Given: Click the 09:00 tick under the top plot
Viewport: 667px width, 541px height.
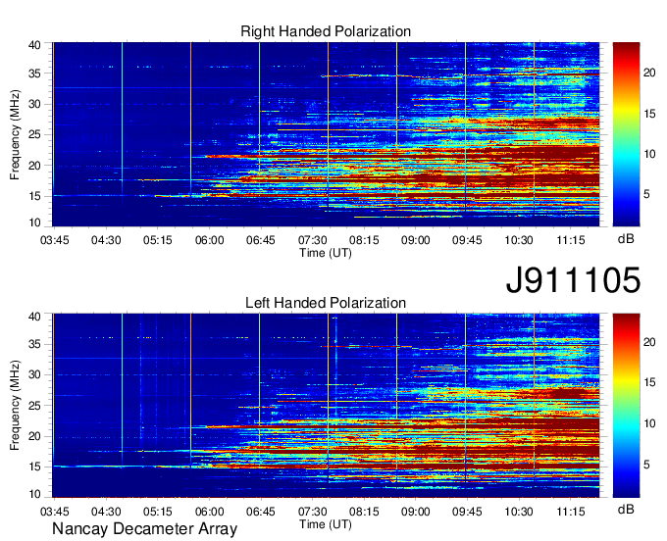Looking at the screenshot, I should click(416, 240).
